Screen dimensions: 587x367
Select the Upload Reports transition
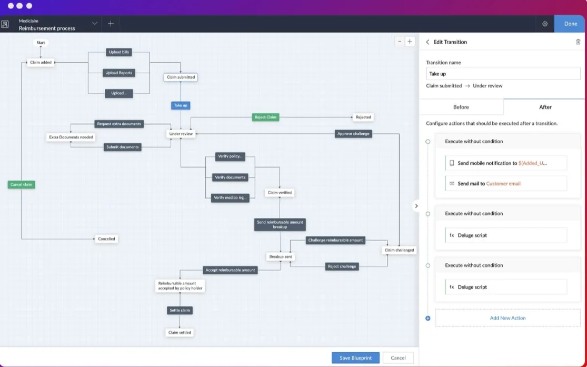(x=118, y=73)
